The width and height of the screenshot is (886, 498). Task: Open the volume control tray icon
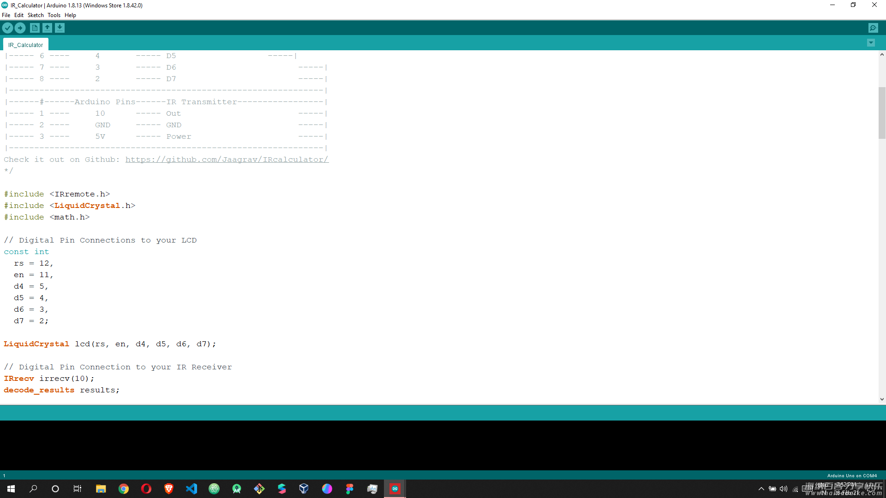[784, 489]
